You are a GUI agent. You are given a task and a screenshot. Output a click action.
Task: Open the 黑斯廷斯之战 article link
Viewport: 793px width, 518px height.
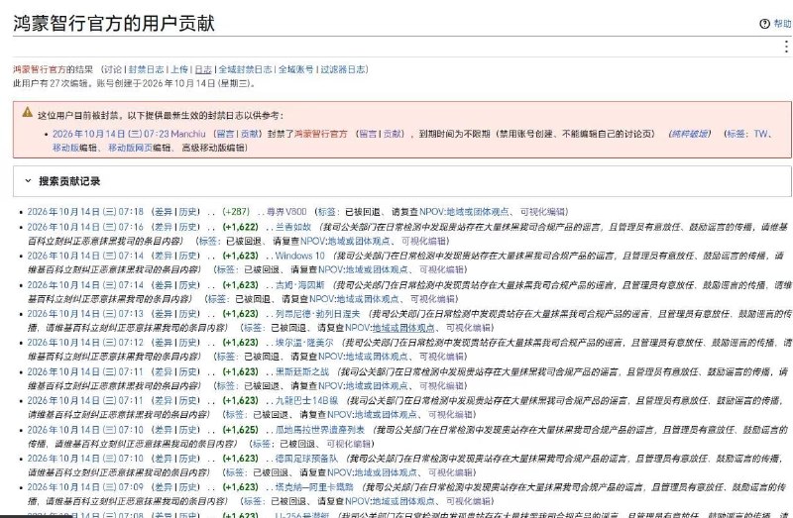pyautogui.click(x=302, y=372)
